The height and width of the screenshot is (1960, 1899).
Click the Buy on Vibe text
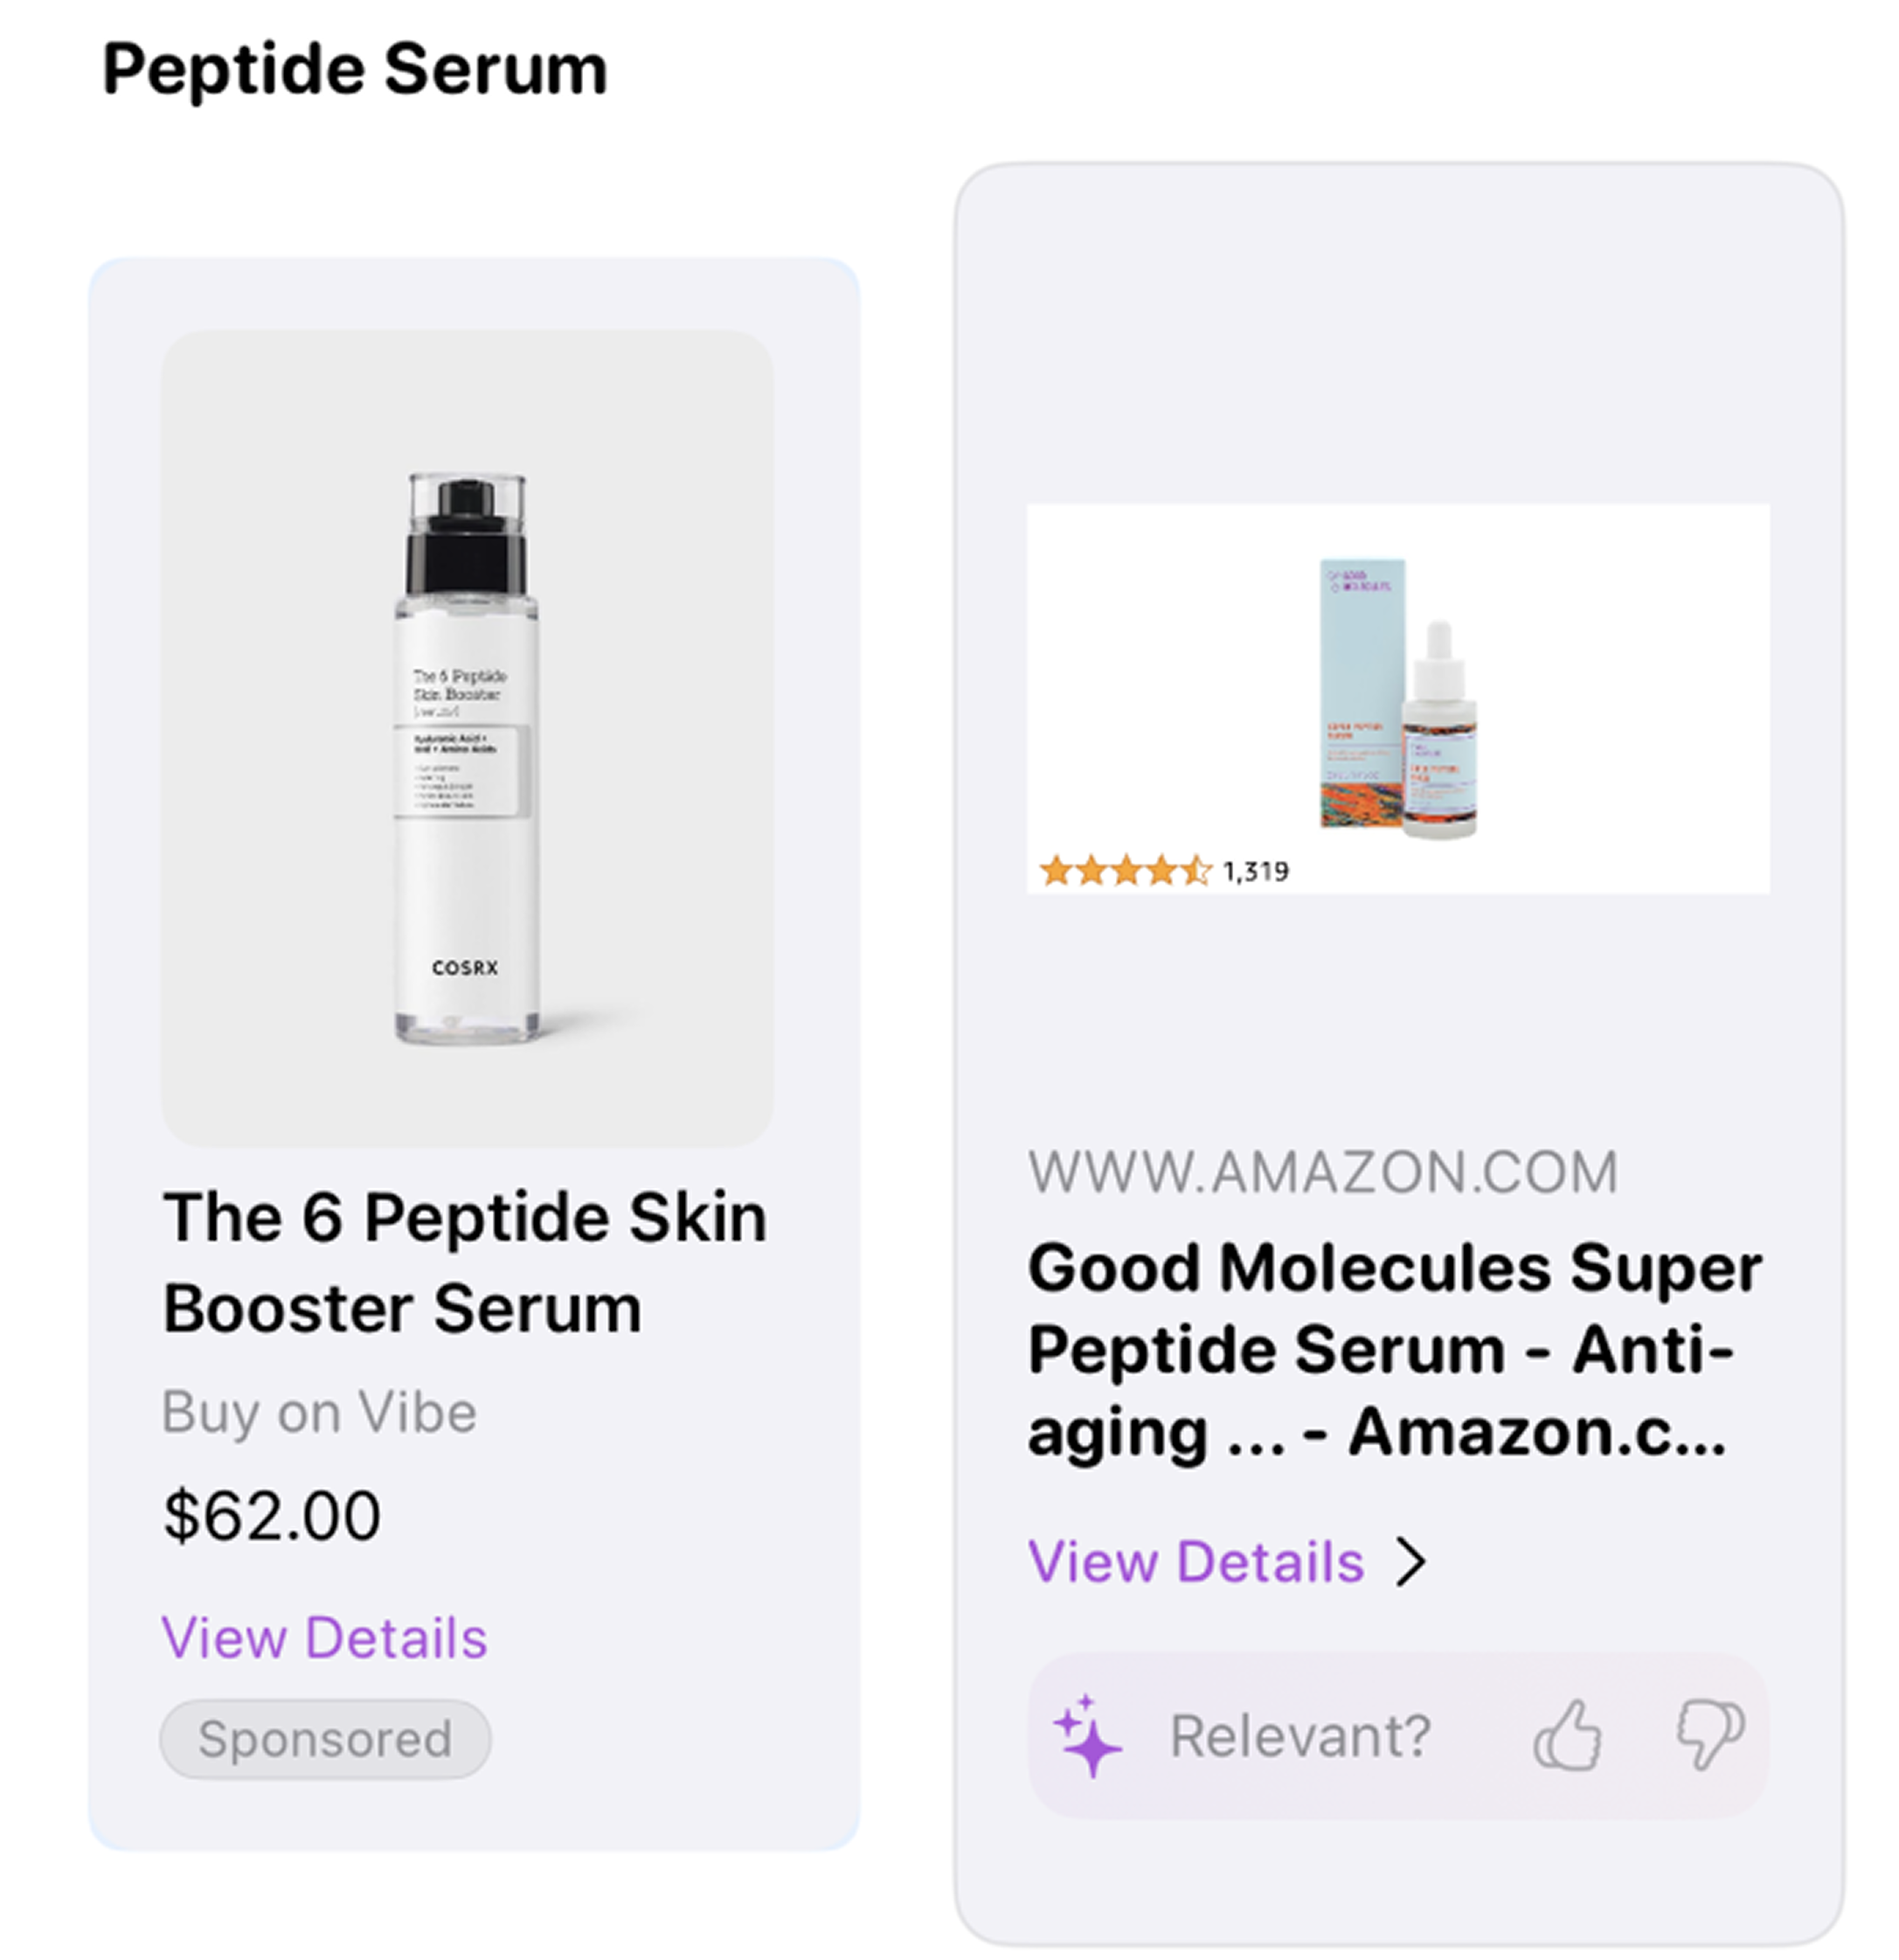click(320, 1413)
